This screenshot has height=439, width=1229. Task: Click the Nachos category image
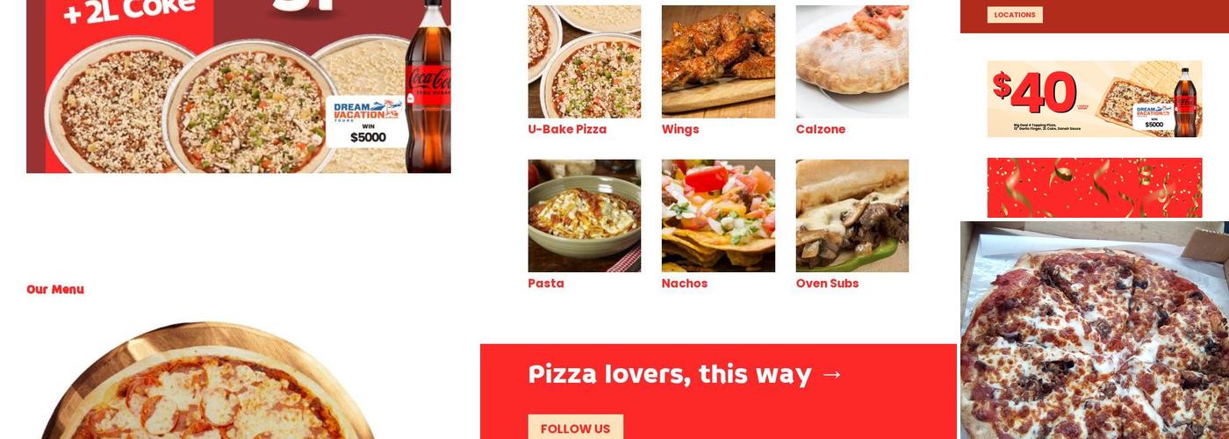(x=718, y=216)
